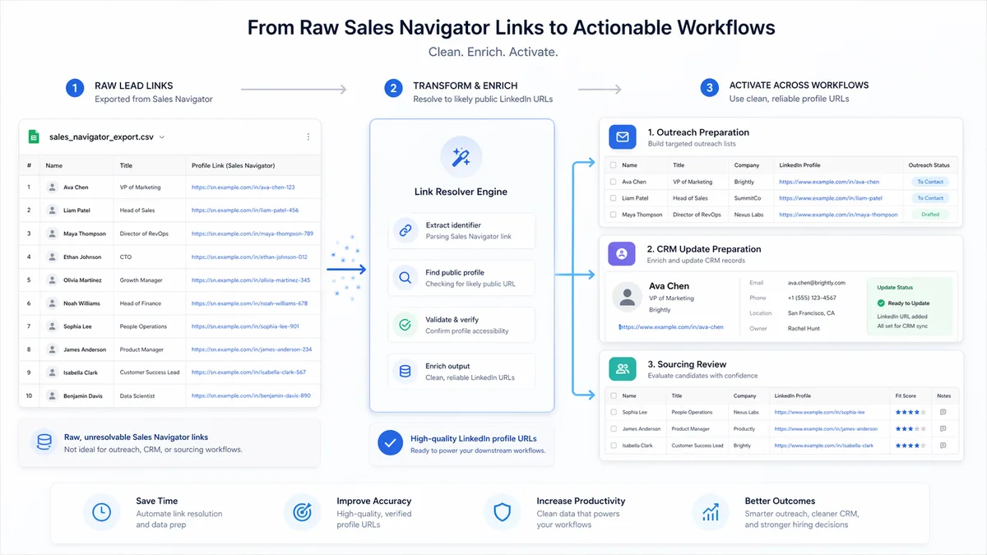The image size is (987, 555).
Task: Check the select-all checkbox in the Sourcing Review header
Action: pyautogui.click(x=613, y=395)
